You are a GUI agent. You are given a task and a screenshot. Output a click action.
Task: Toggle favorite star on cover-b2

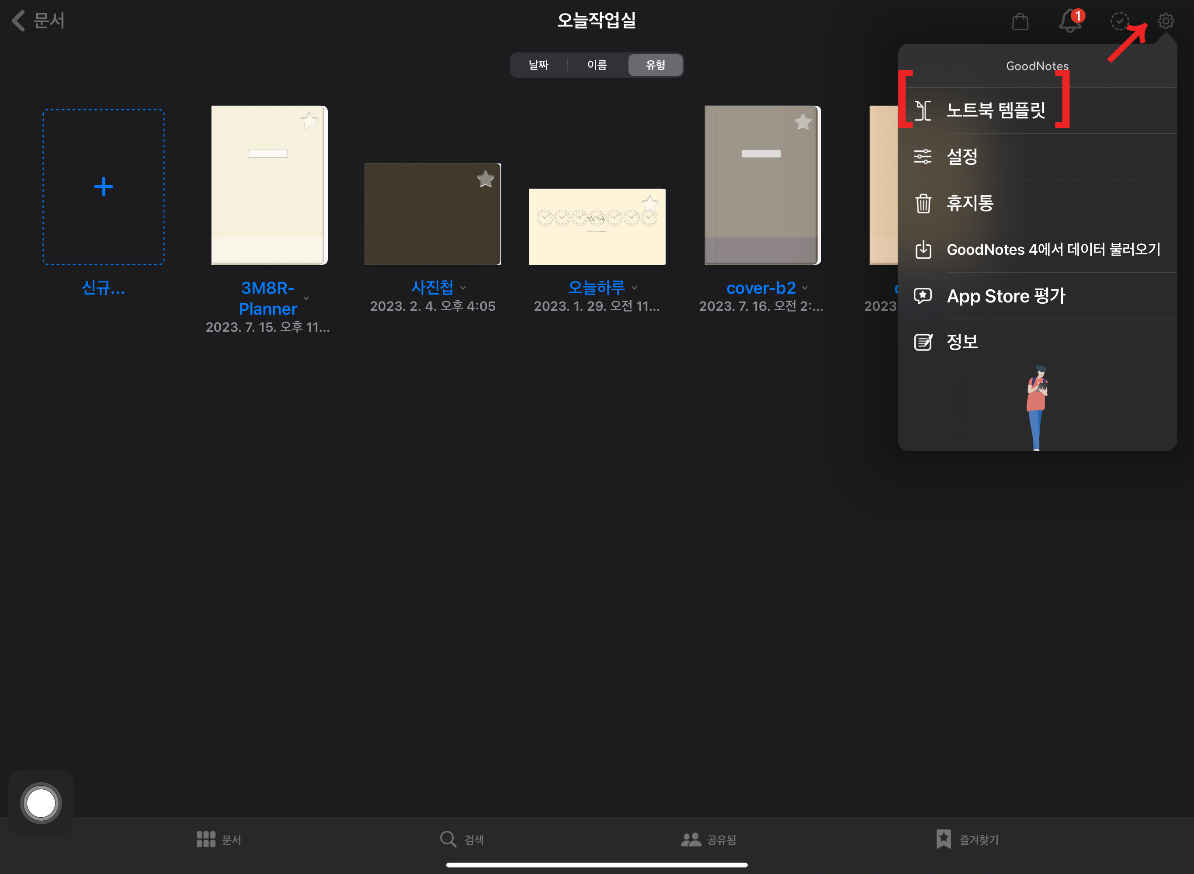point(803,121)
